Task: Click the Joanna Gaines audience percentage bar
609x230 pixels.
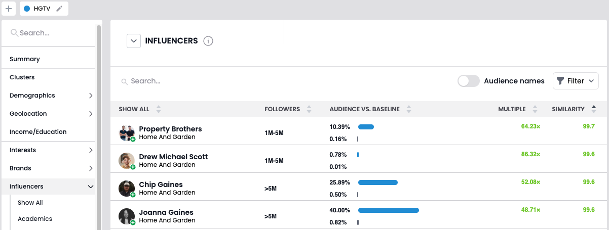Action: (388, 210)
